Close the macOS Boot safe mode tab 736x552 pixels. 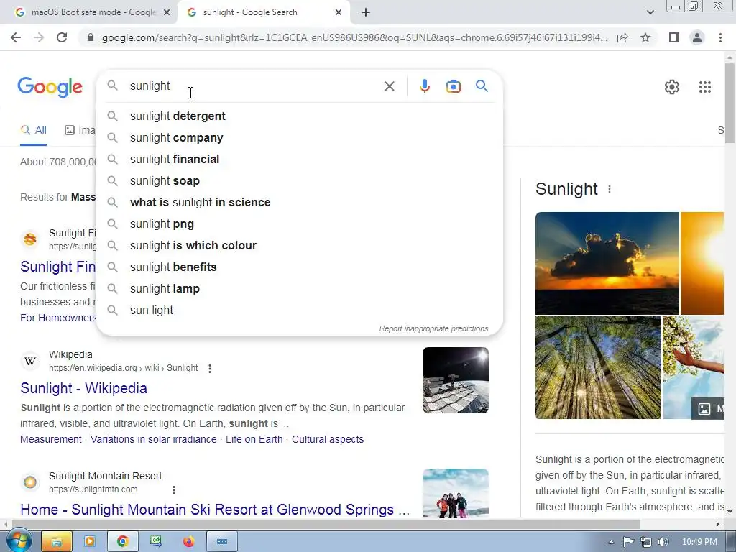pyautogui.click(x=167, y=13)
